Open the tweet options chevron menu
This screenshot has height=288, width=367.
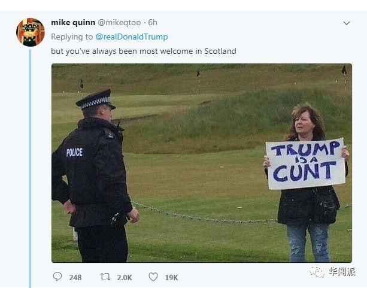(x=347, y=23)
